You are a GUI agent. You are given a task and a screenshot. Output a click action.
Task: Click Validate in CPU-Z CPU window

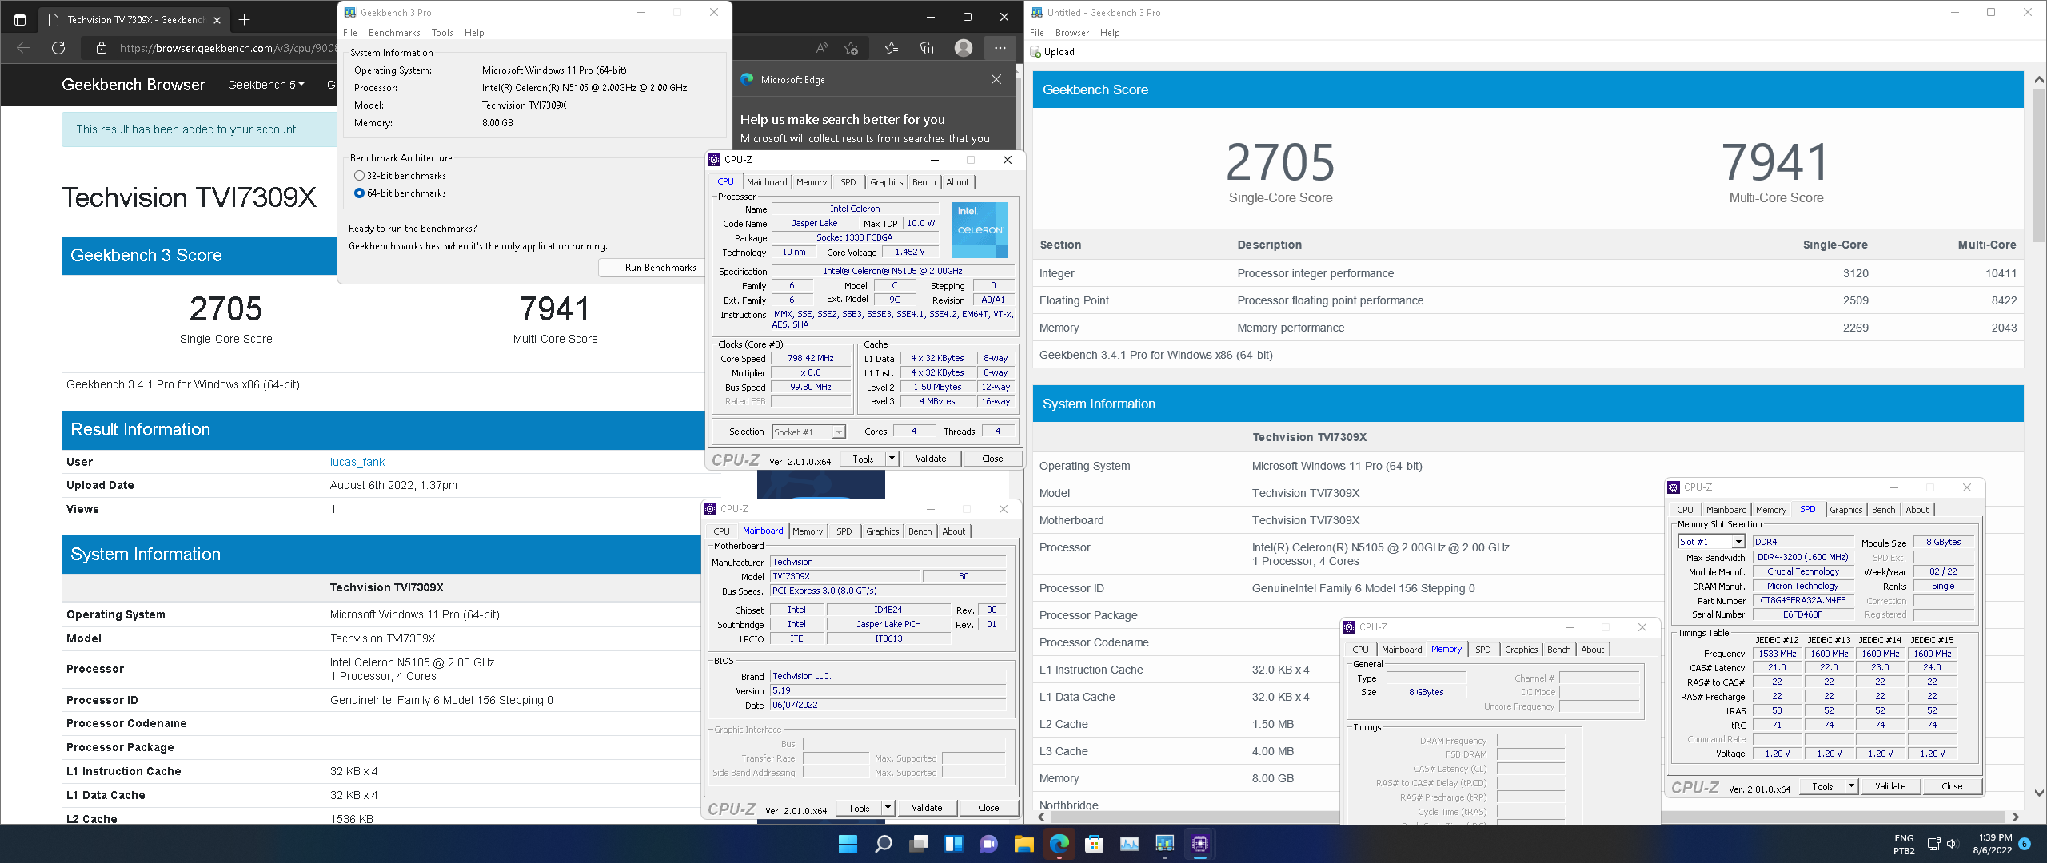(x=930, y=459)
